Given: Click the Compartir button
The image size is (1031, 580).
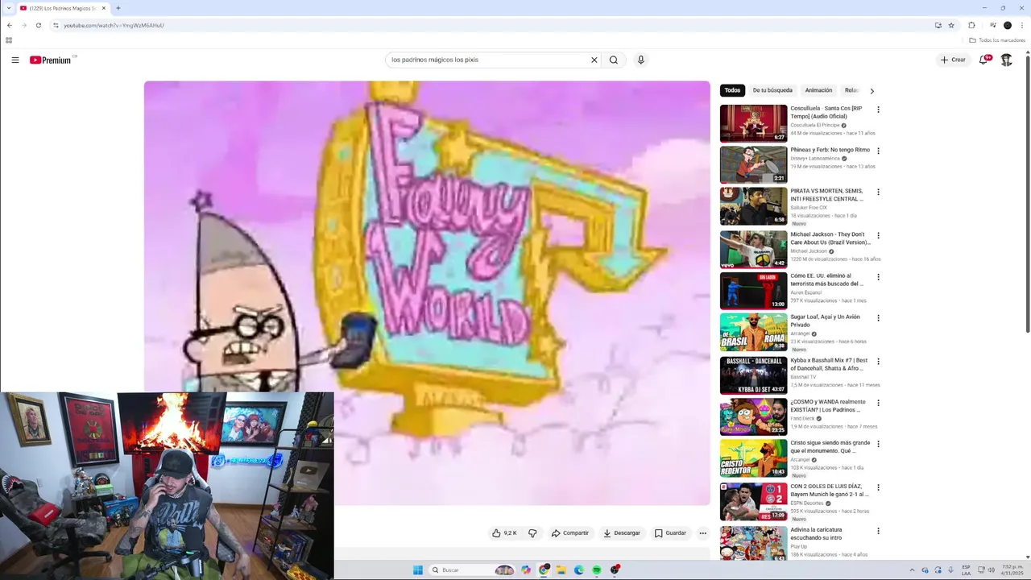Looking at the screenshot, I should tap(569, 533).
